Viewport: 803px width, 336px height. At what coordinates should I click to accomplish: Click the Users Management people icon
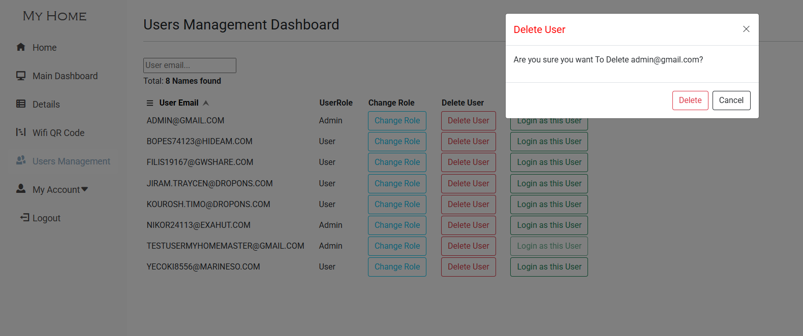(x=21, y=160)
